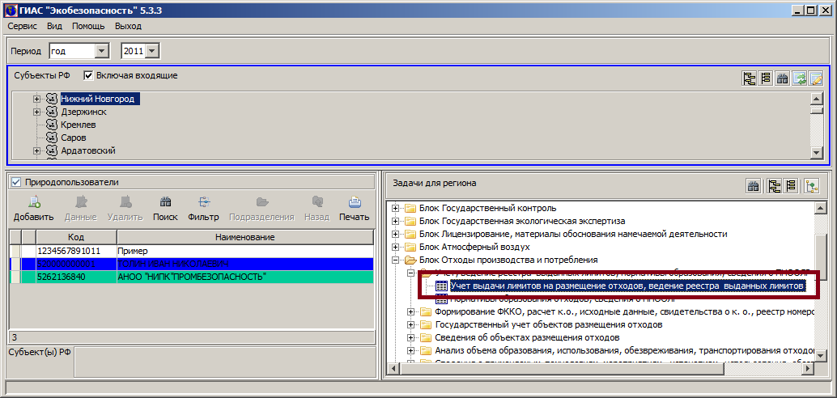Open the Сервис menu
This screenshot has width=837, height=398.
point(23,26)
